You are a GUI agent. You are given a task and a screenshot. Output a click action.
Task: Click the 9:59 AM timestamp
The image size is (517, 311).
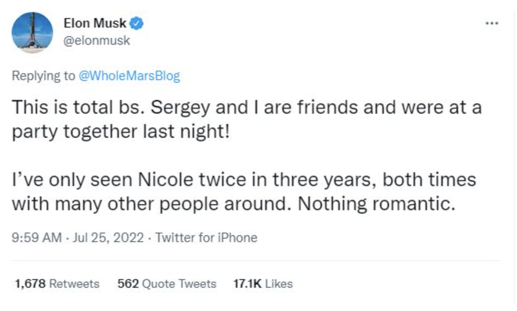(36, 237)
